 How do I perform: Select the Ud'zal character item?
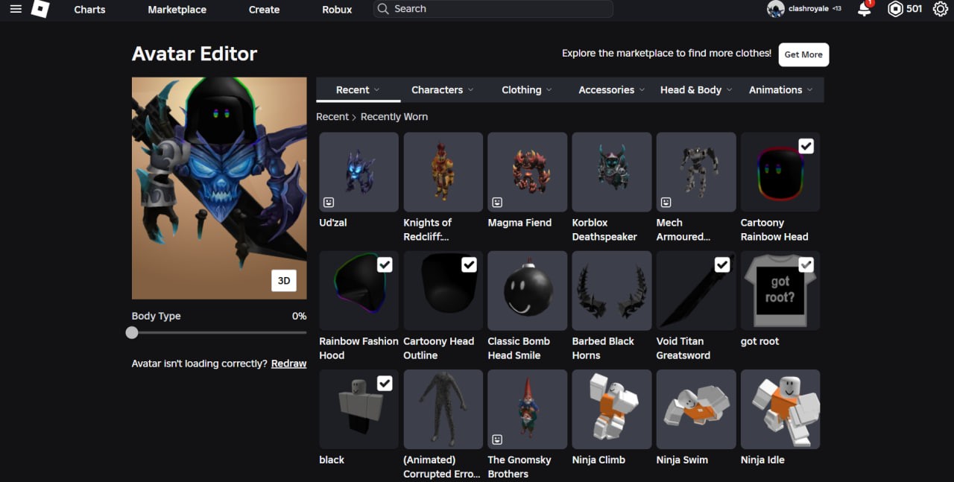(358, 172)
